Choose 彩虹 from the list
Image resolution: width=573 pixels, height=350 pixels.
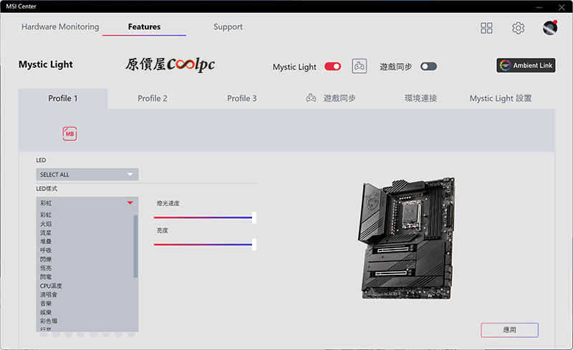pos(46,215)
